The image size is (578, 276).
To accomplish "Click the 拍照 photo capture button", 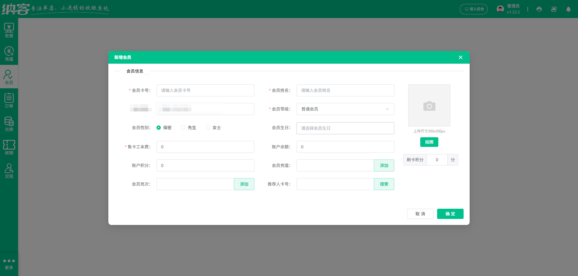I will (429, 142).
